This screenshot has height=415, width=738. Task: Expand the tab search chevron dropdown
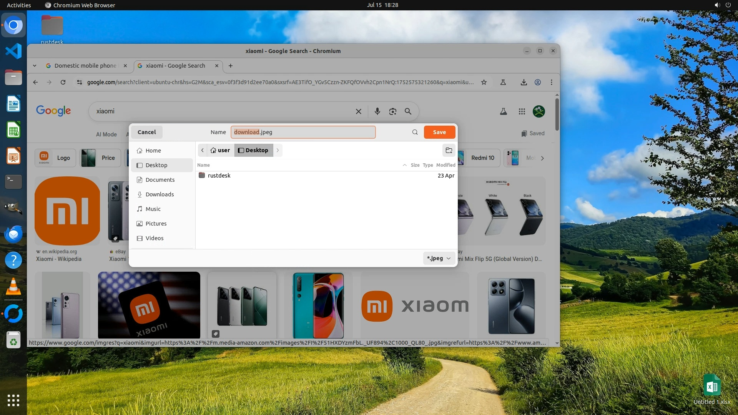pos(35,66)
